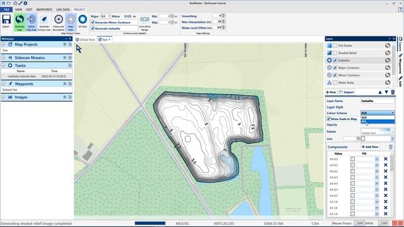Screen dimensions: 404x227
Task: Open the Global View tab
Action: click(x=85, y=40)
